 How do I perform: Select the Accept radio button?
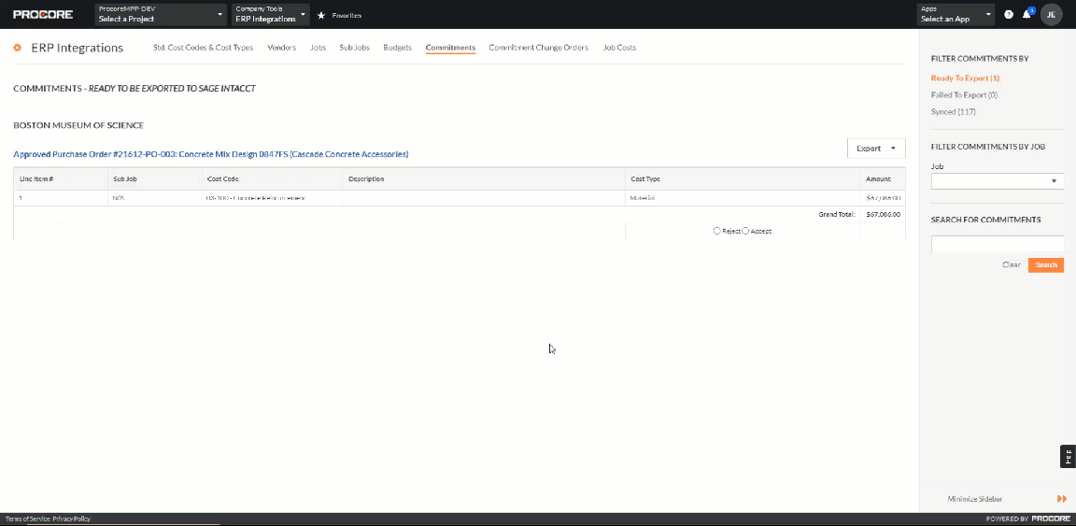745,231
